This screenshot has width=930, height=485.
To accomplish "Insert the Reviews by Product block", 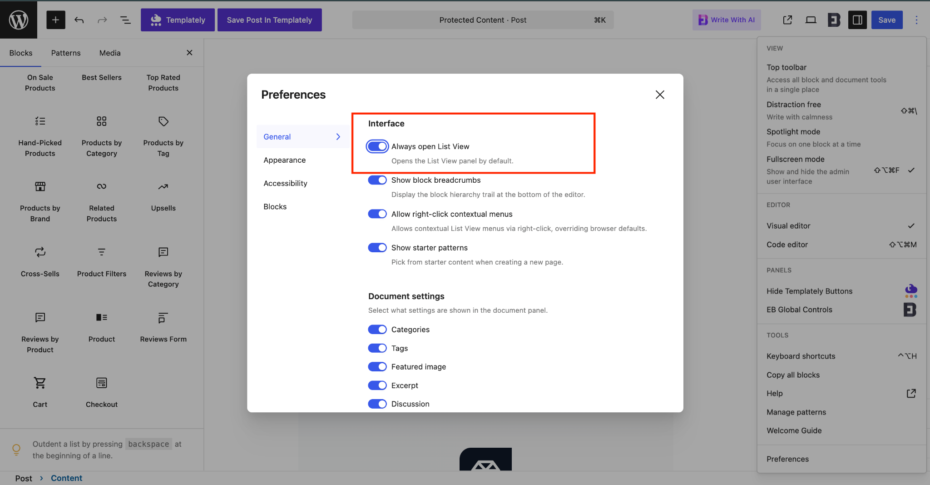I will tap(40, 332).
